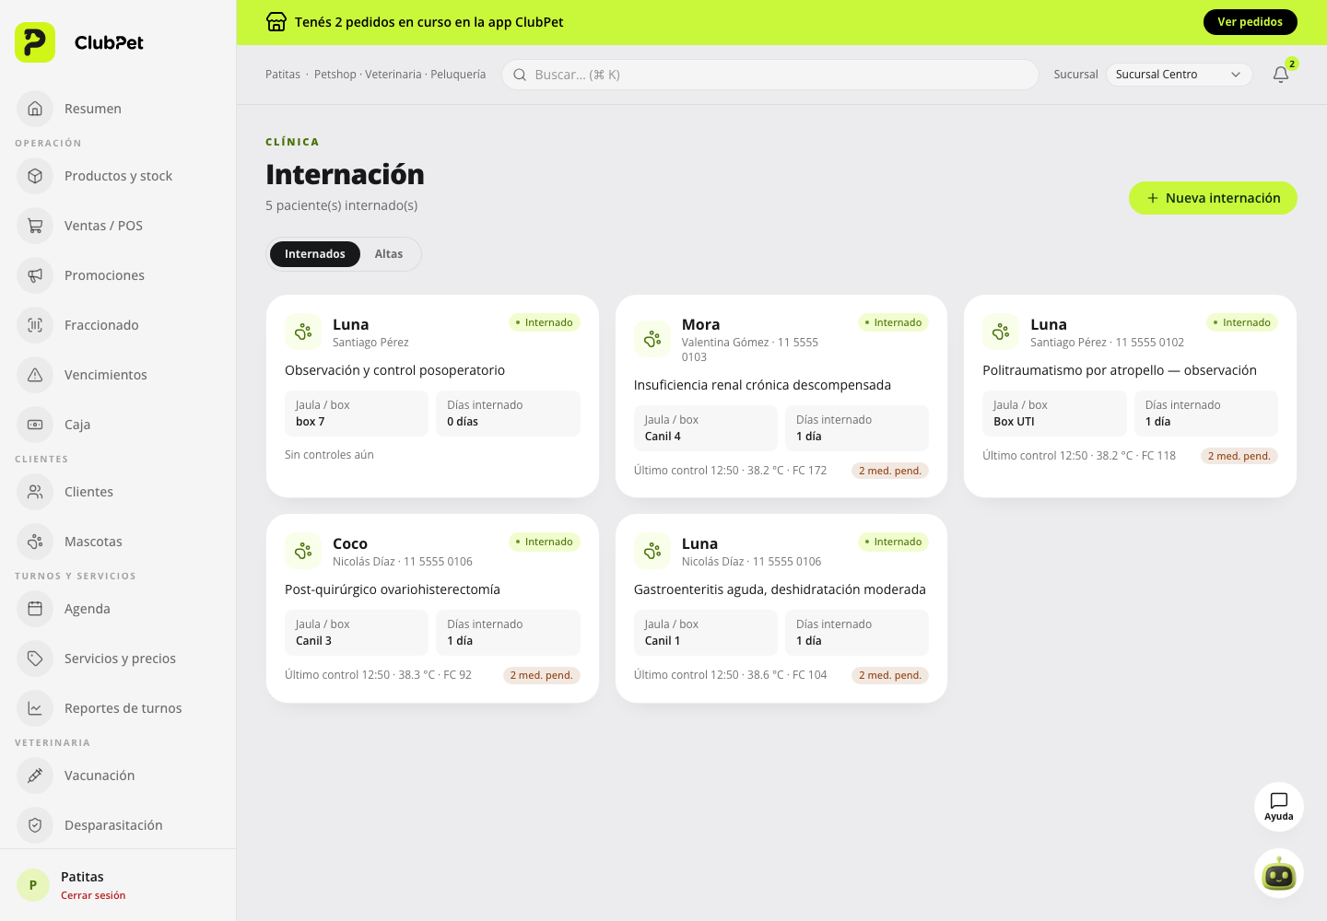Open Resumen home icon in sidebar
This screenshot has height=921, width=1327.
35,109
